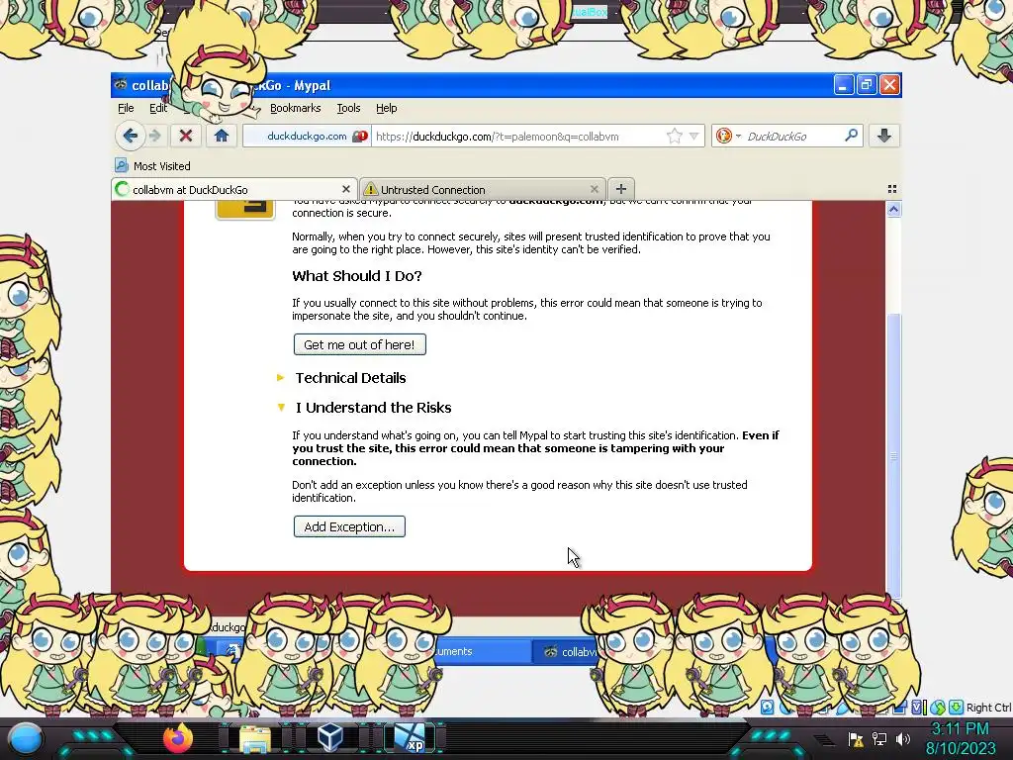Click the Add Exception... button

[x=349, y=526]
